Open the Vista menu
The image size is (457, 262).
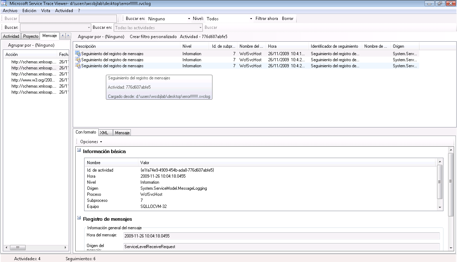click(46, 11)
